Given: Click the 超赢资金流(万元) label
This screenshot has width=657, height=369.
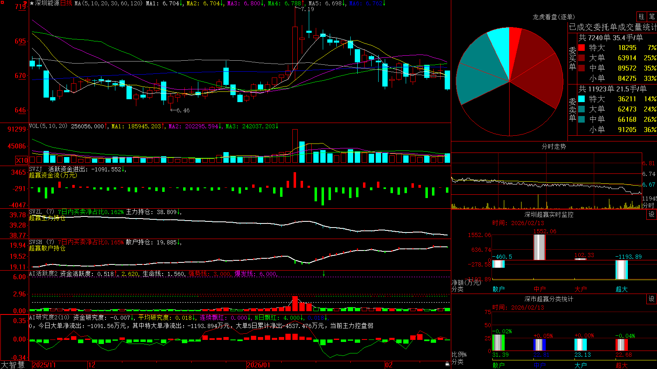Looking at the screenshot, I should 53,175.
